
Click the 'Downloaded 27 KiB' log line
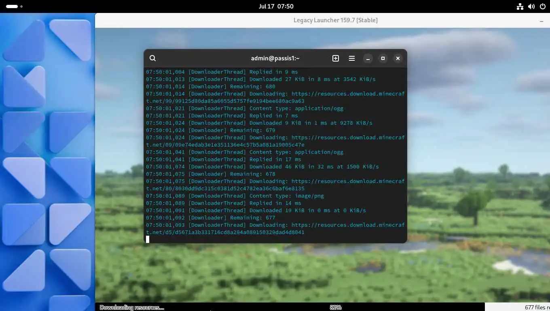pyautogui.click(x=261, y=79)
